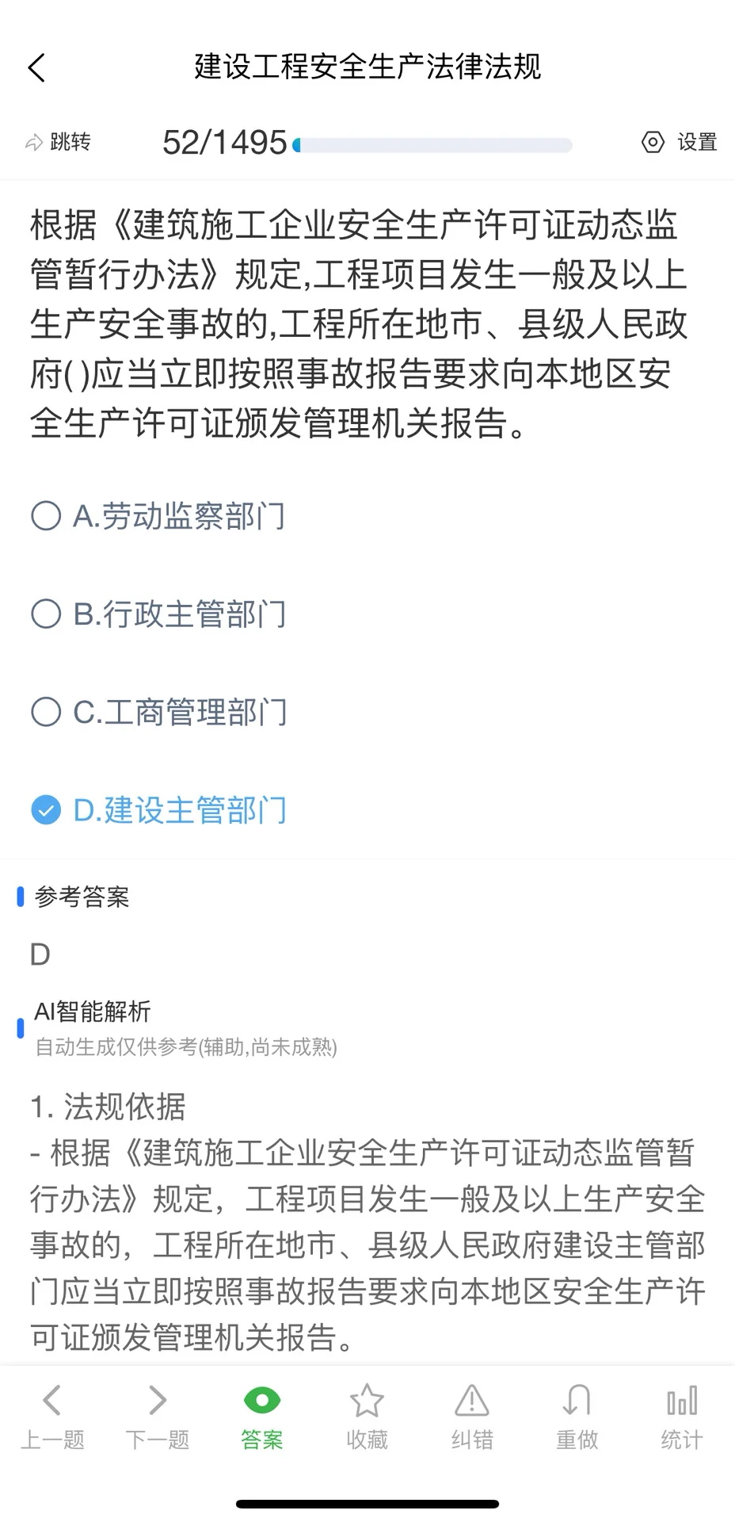Select option C.工商管理部门
Screen dimensions: 735x1522
158,712
